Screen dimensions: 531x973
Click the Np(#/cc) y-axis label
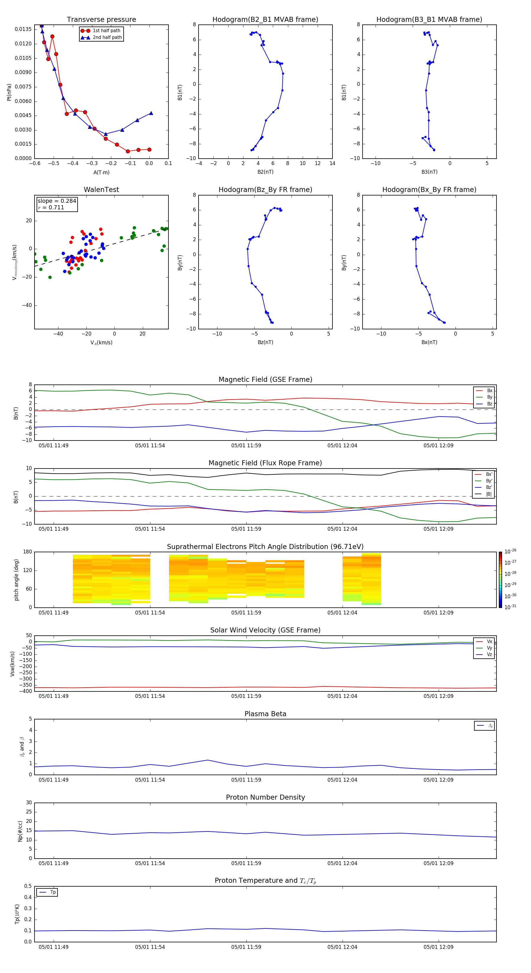point(20,831)
